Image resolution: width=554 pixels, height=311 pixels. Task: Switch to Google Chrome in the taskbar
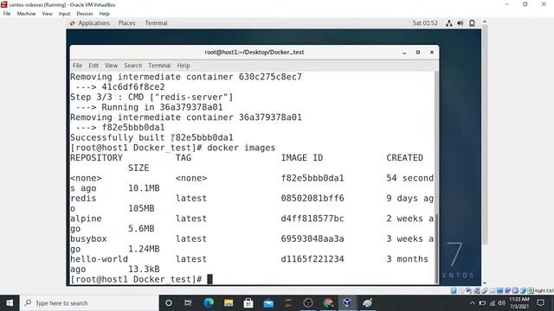click(x=328, y=303)
